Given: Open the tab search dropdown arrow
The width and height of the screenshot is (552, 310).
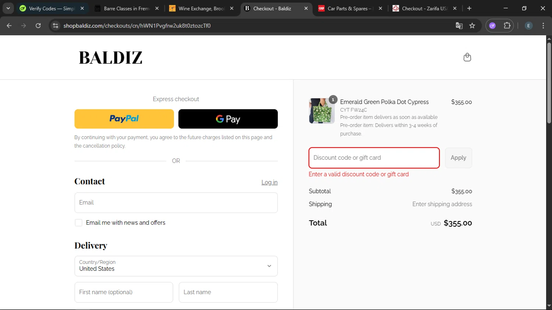Looking at the screenshot, I should tap(8, 8).
